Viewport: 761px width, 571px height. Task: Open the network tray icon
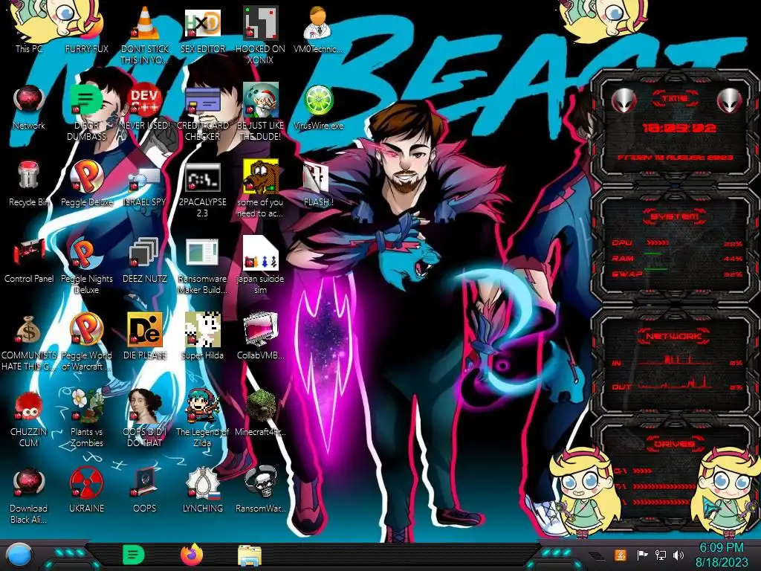coord(661,555)
